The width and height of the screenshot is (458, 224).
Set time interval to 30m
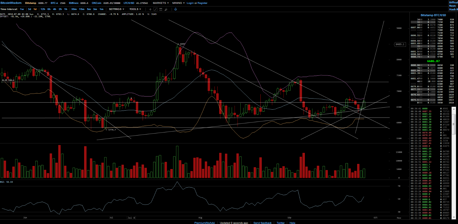click(74, 9)
